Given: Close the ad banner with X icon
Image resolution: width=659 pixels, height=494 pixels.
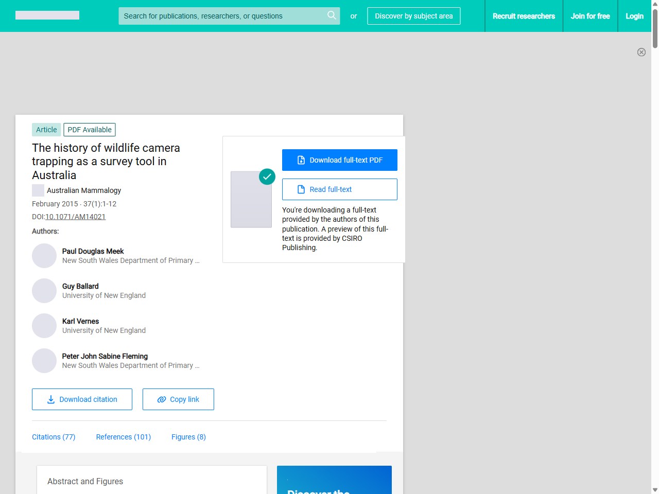Looking at the screenshot, I should click(641, 52).
